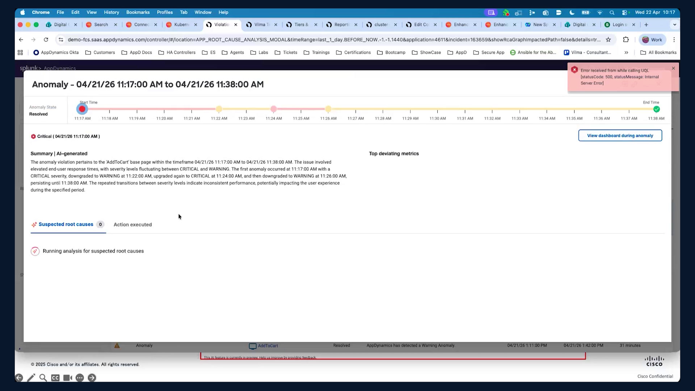Open the Bookmarks menu in menu bar

tap(138, 12)
